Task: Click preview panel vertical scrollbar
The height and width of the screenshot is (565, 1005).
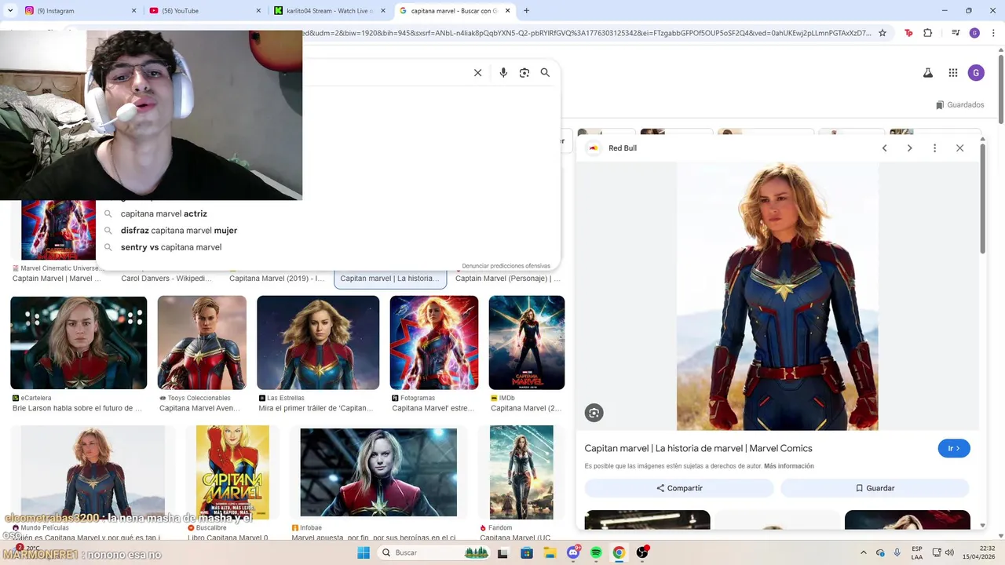Action: pos(982,200)
